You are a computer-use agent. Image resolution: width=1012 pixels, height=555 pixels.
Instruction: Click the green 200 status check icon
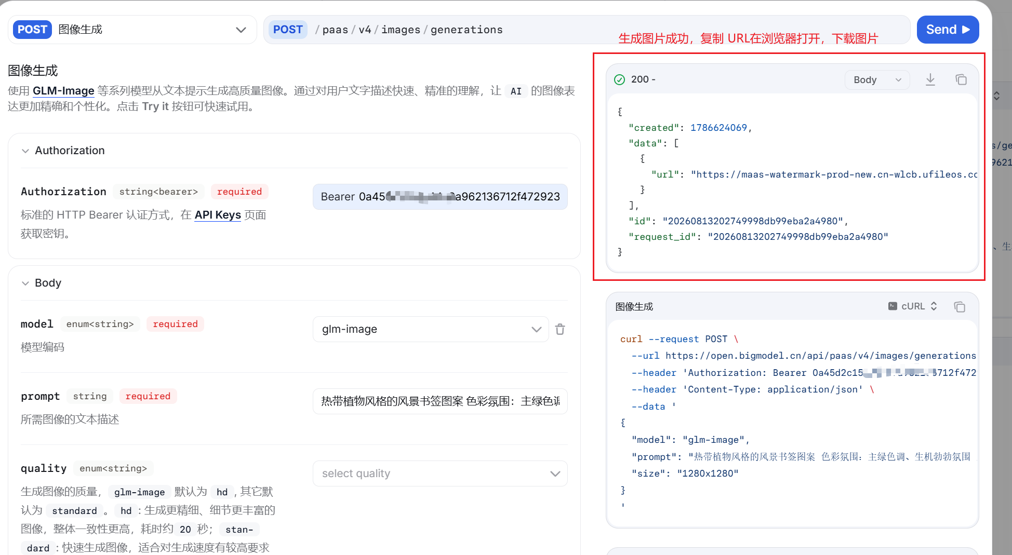tap(620, 79)
